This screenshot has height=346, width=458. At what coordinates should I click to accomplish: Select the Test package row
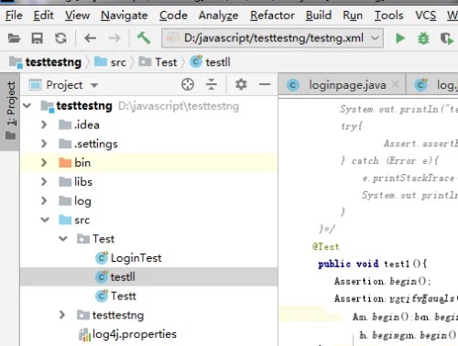click(x=148, y=239)
